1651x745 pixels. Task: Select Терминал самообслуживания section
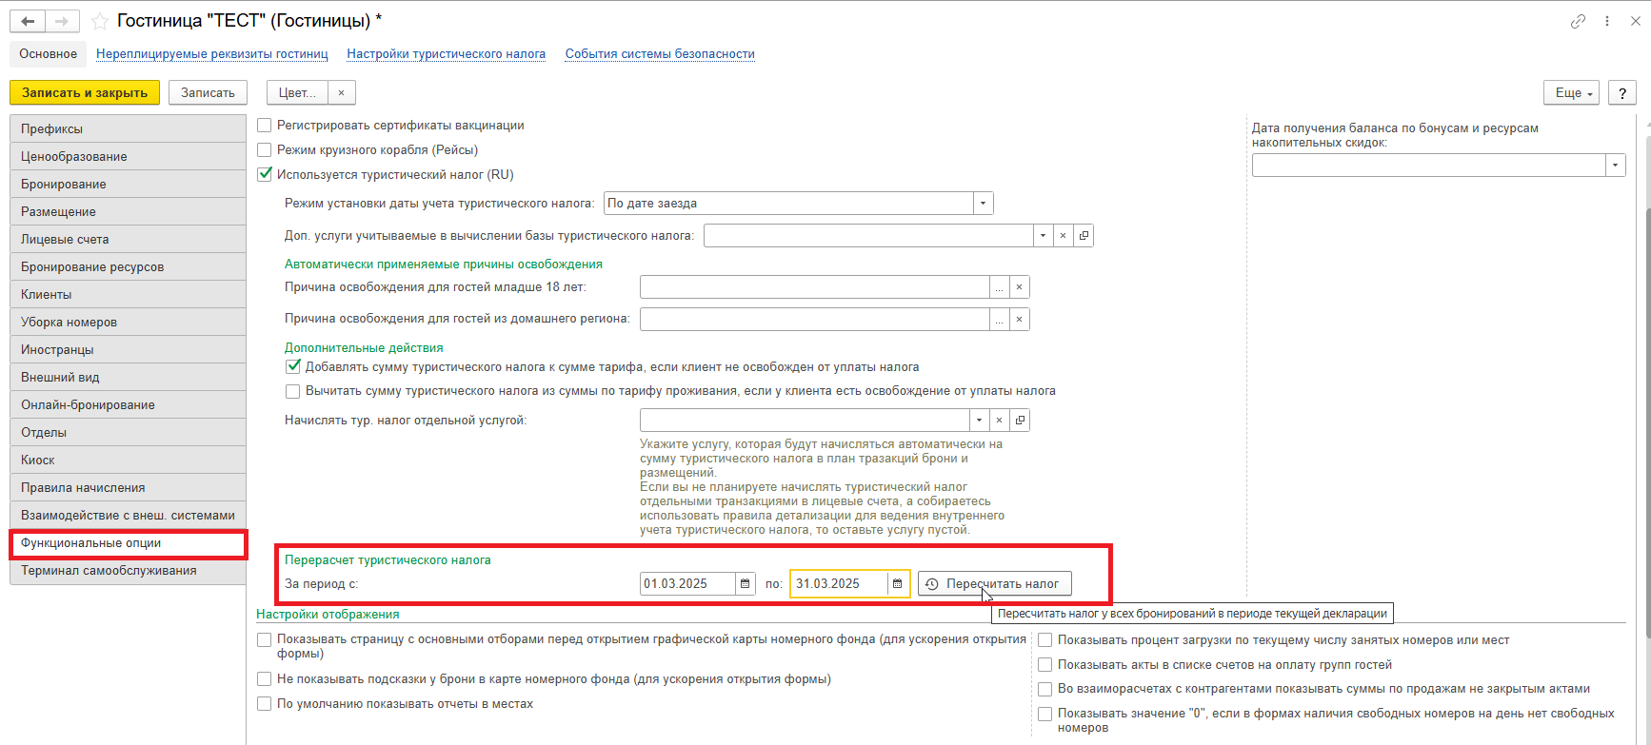tap(128, 571)
